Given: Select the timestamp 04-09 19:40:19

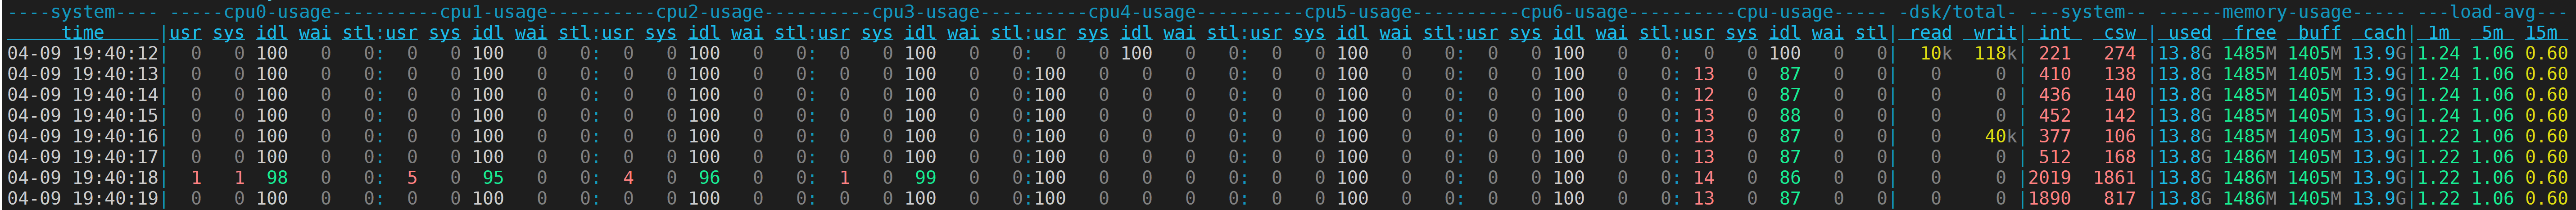Looking at the screenshot, I should pos(83,199).
